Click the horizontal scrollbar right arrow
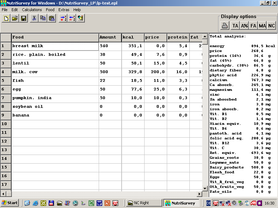Image resolution: width=278 pixels, height=208 pixels. click(x=199, y=194)
